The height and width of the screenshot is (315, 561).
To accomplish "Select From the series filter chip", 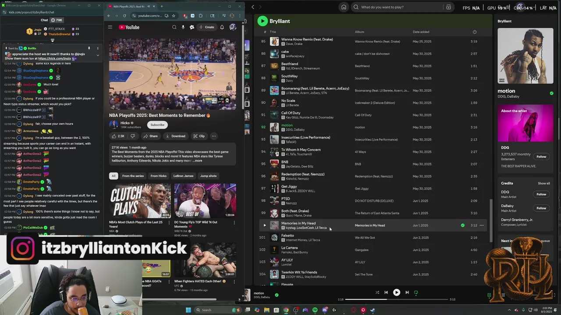I will [133, 176].
